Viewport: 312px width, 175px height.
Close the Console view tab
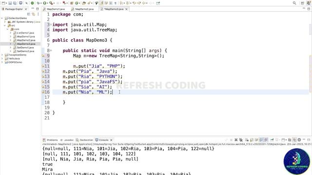click(x=111, y=140)
